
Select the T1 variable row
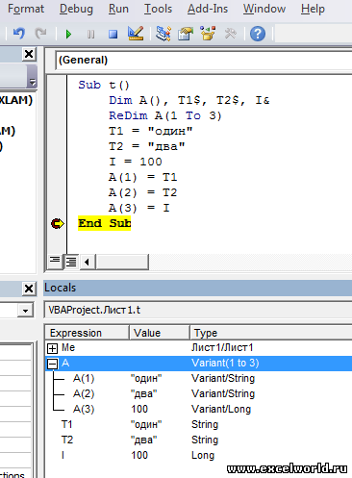pyautogui.click(x=198, y=425)
